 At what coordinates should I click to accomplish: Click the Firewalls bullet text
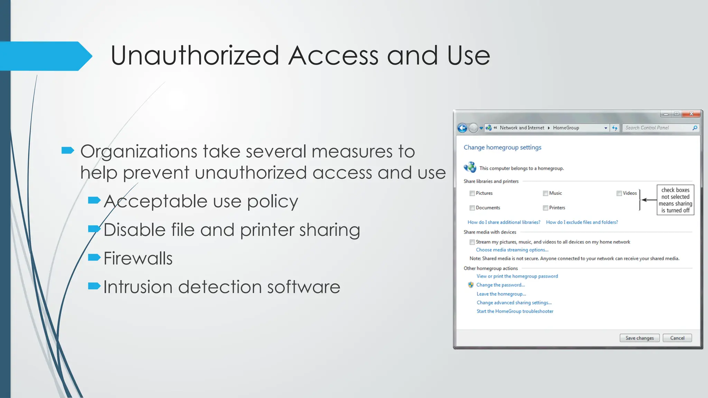coord(138,258)
